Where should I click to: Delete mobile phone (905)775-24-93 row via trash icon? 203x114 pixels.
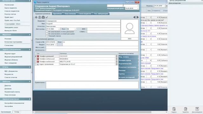pyautogui.click(x=116, y=61)
